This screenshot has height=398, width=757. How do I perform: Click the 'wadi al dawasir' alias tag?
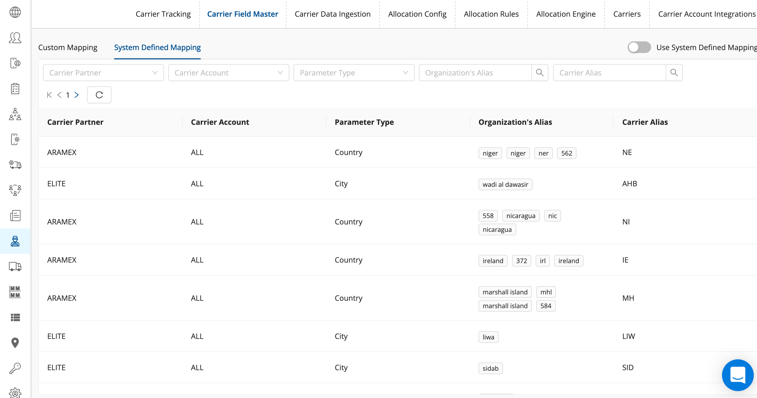(505, 184)
